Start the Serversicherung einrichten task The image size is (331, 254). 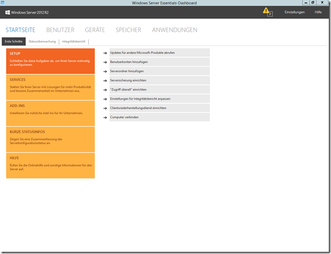click(x=159, y=80)
